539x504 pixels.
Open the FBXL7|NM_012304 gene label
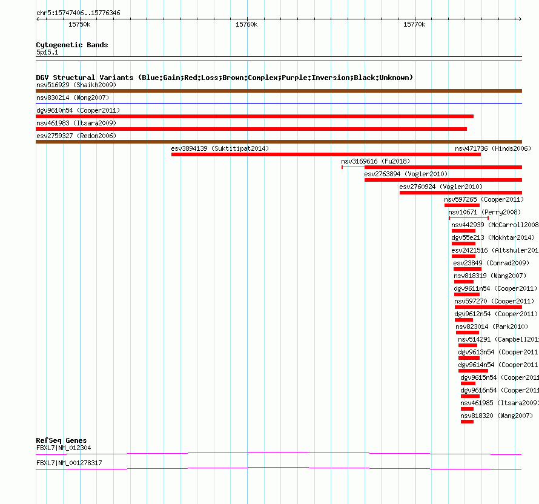click(x=64, y=448)
